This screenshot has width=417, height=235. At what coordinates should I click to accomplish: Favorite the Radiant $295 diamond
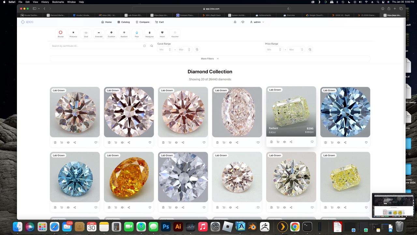pyautogui.click(x=312, y=142)
